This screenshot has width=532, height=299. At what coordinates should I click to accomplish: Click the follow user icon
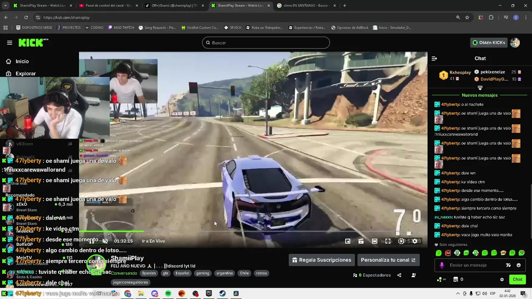coord(414,275)
